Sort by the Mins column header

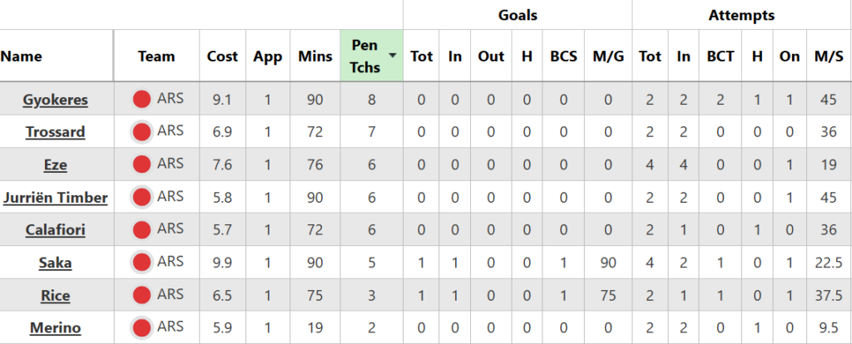(x=315, y=56)
